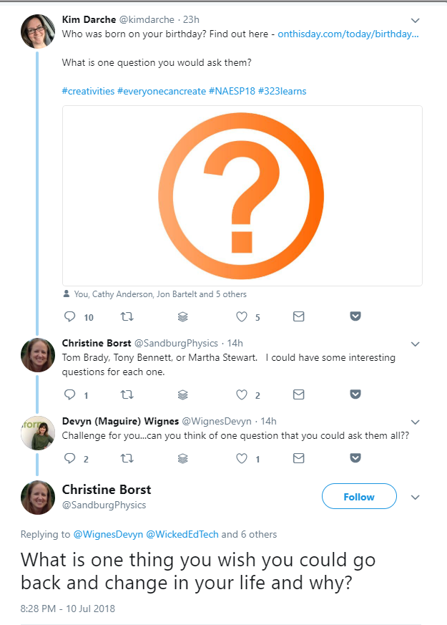Screen dimensions: 447x625
Task: Send Kim Darche's tweet via direct message
Action: [x=298, y=316]
